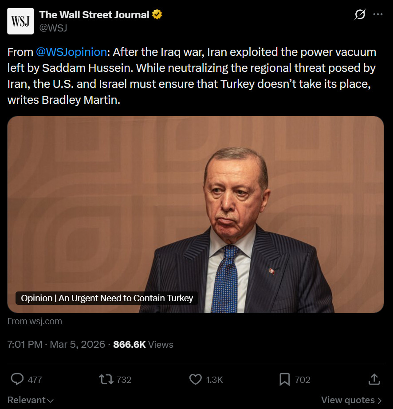393x409 pixels.
Task: Open the three-dot More options menu
Action: click(378, 15)
